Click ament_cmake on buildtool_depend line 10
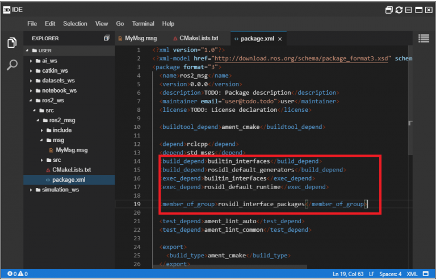 click(241, 127)
